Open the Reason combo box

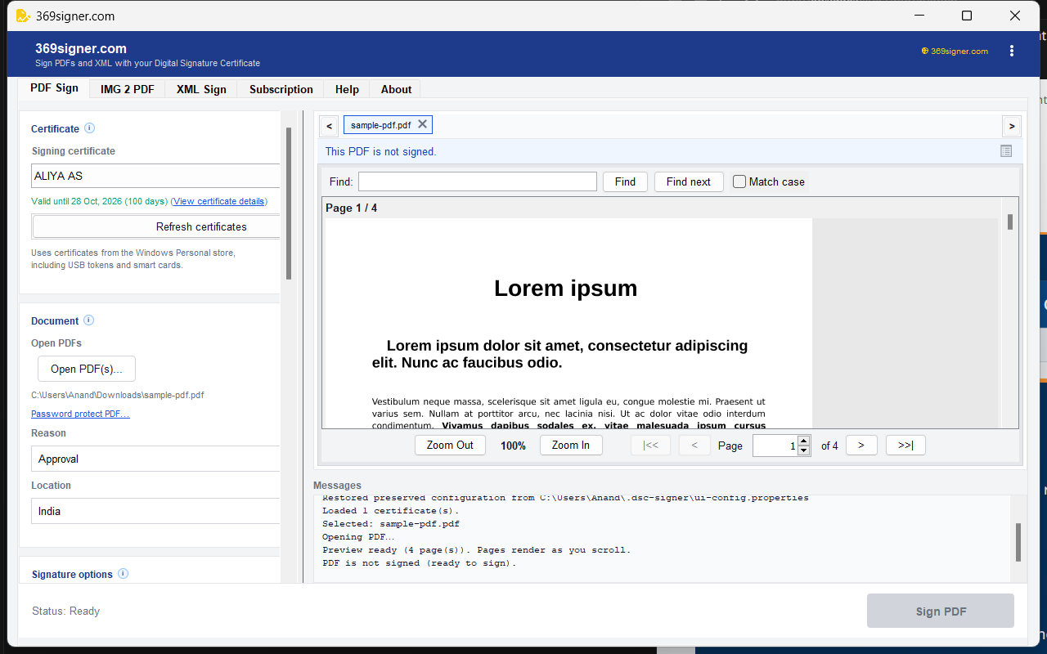[155, 459]
